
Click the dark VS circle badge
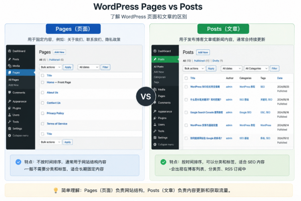click(x=146, y=96)
